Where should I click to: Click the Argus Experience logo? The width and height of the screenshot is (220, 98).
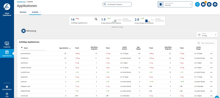pos(7,7)
